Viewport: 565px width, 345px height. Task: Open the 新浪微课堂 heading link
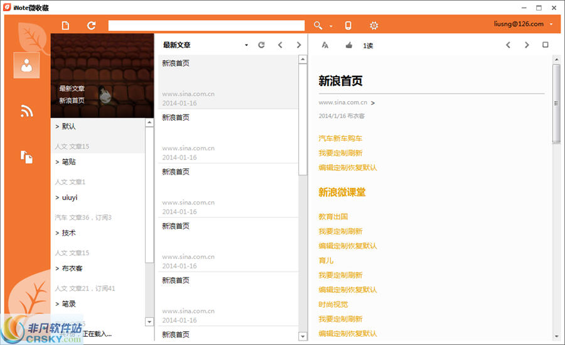click(342, 192)
